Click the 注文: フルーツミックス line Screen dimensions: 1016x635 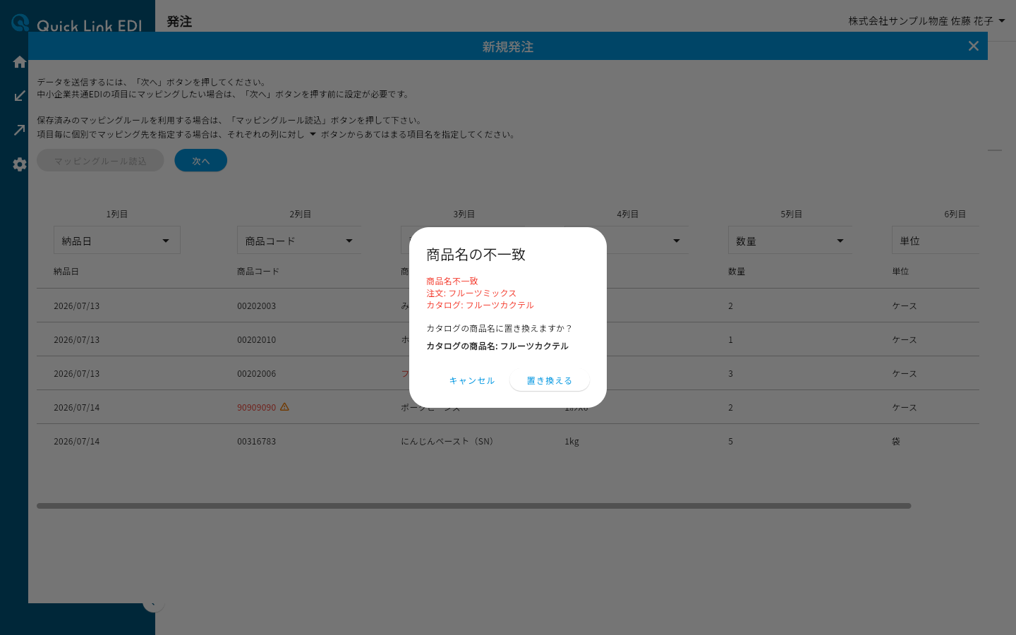click(471, 293)
